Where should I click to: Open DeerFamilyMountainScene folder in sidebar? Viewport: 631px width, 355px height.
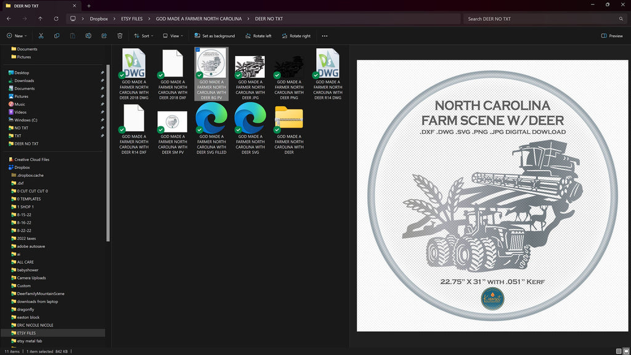click(x=41, y=294)
